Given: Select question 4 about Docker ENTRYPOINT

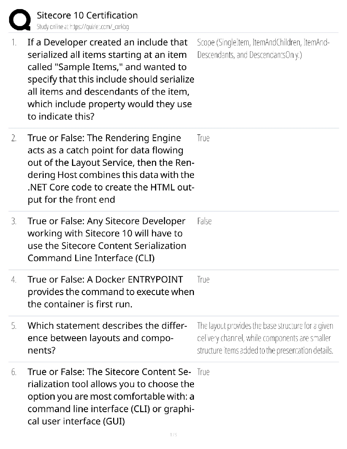Looking at the screenshot, I should click(111, 292).
